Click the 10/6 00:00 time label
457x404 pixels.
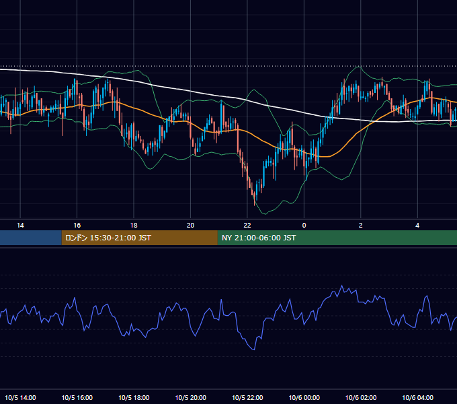[x=304, y=397]
